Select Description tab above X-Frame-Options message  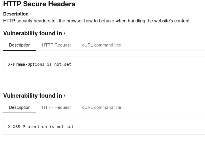tap(20, 45)
